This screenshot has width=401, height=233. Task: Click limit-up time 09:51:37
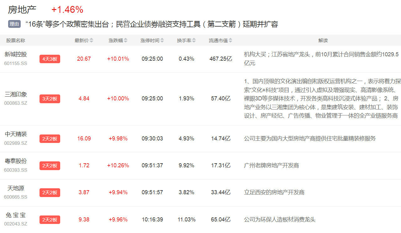pyautogui.click(x=152, y=165)
